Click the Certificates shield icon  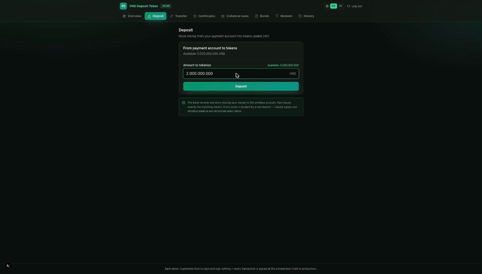point(195,16)
